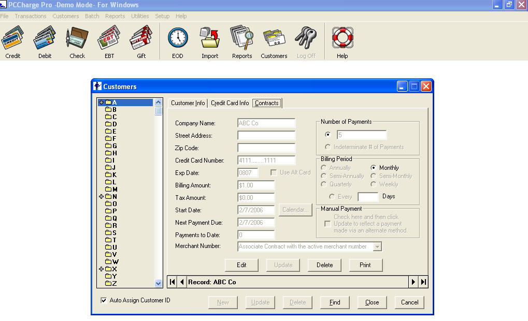This screenshot has height=321, width=528.
Task: Open the Gift card toolbar icon
Action: (x=141, y=42)
